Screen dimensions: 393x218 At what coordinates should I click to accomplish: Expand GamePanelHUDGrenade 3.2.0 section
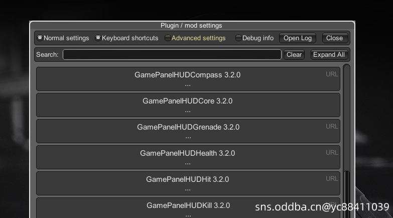[188, 131]
